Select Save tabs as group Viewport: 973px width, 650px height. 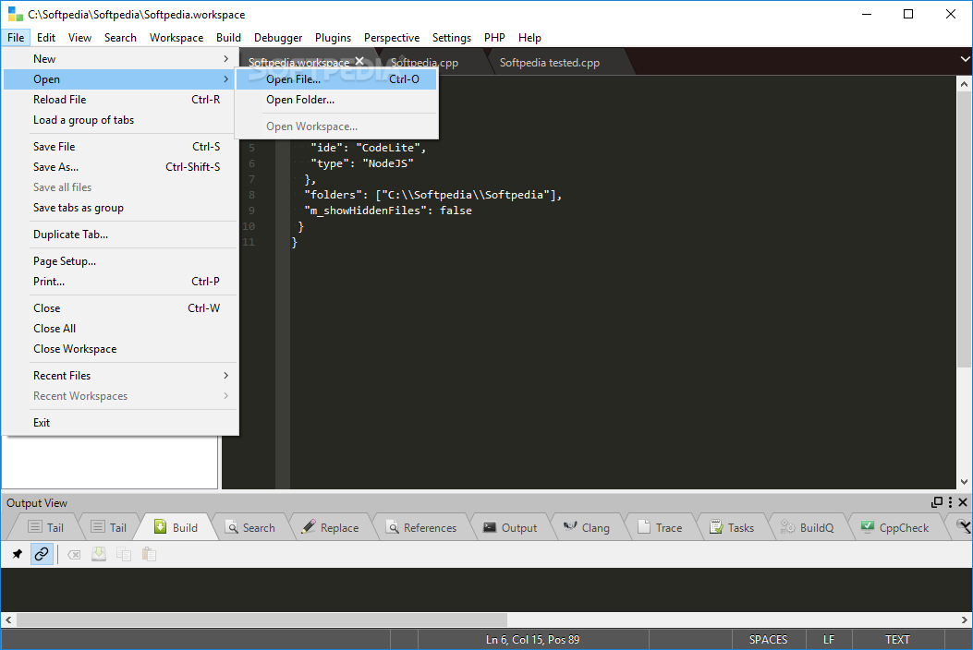tap(120, 208)
